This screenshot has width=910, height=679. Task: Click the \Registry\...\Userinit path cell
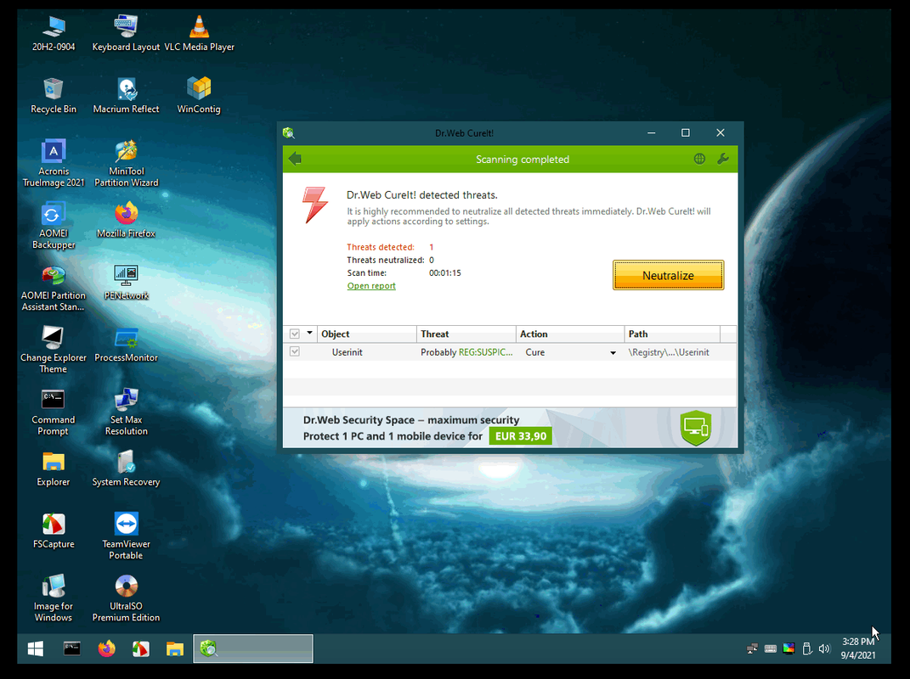click(x=669, y=352)
